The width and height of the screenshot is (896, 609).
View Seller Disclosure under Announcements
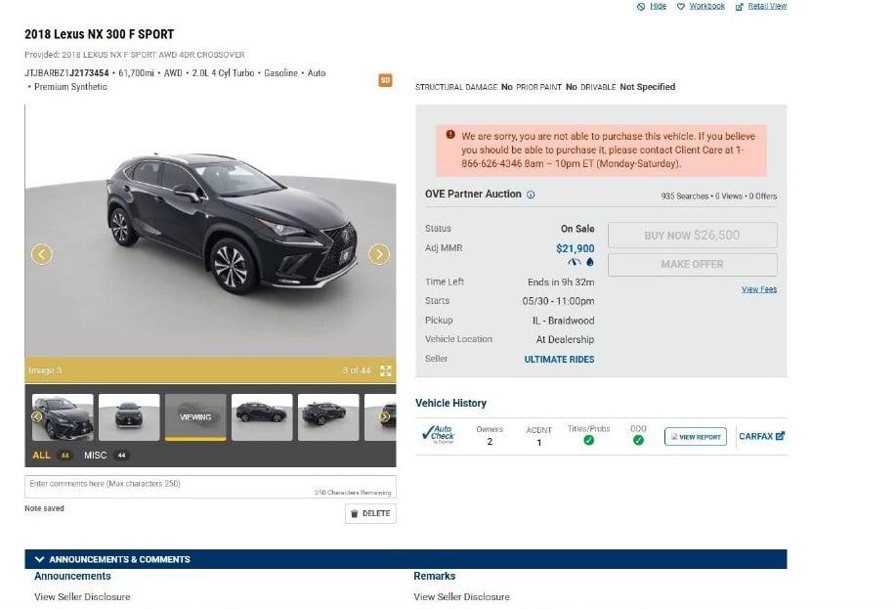82,596
